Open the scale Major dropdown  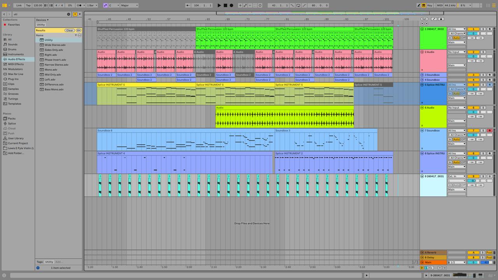(x=129, y=5)
